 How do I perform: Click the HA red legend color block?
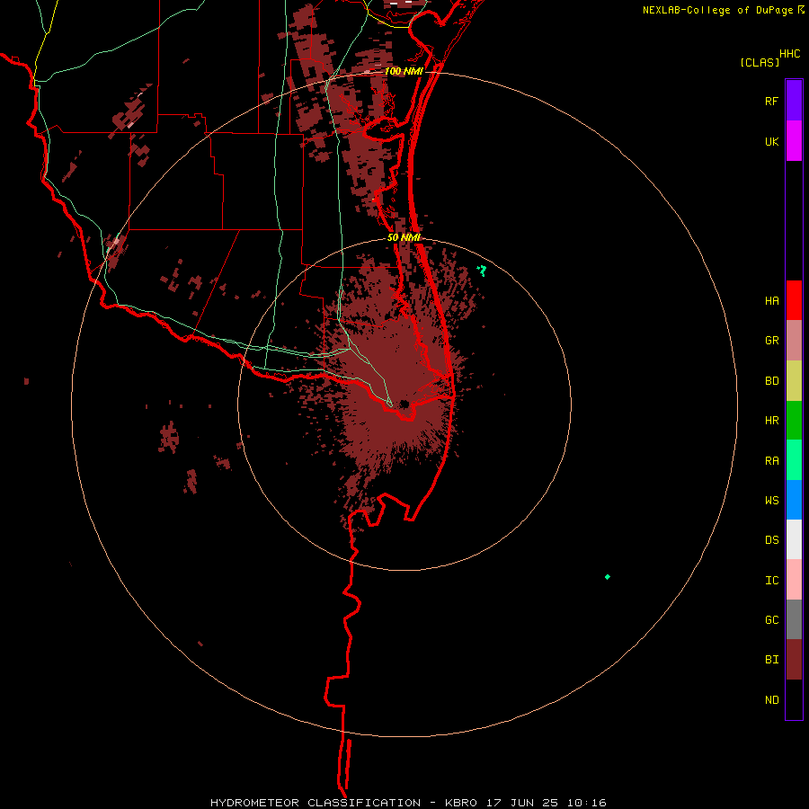(x=794, y=300)
